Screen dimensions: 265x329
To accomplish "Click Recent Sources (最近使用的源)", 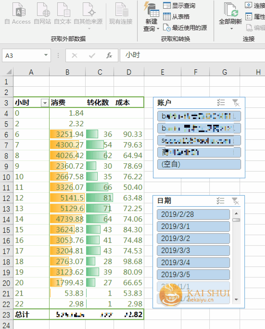I will click(x=185, y=27).
